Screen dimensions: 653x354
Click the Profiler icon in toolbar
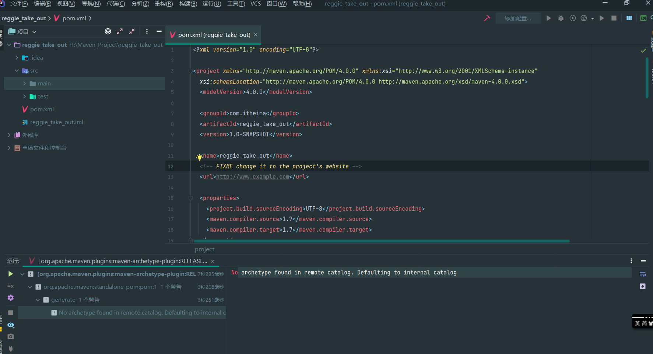pyautogui.click(x=584, y=18)
